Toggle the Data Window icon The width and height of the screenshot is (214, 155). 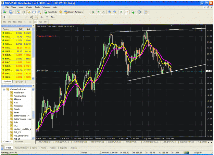click(x=24, y=12)
